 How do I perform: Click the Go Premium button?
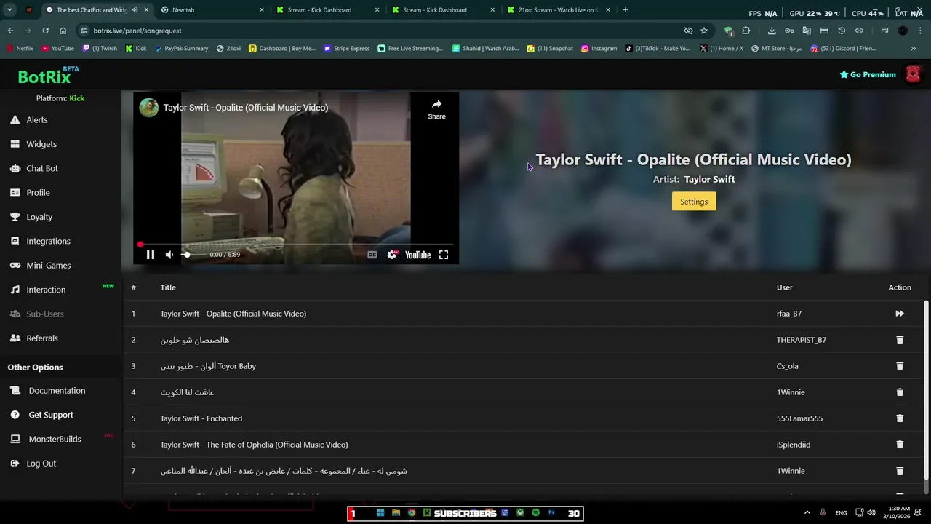868,74
